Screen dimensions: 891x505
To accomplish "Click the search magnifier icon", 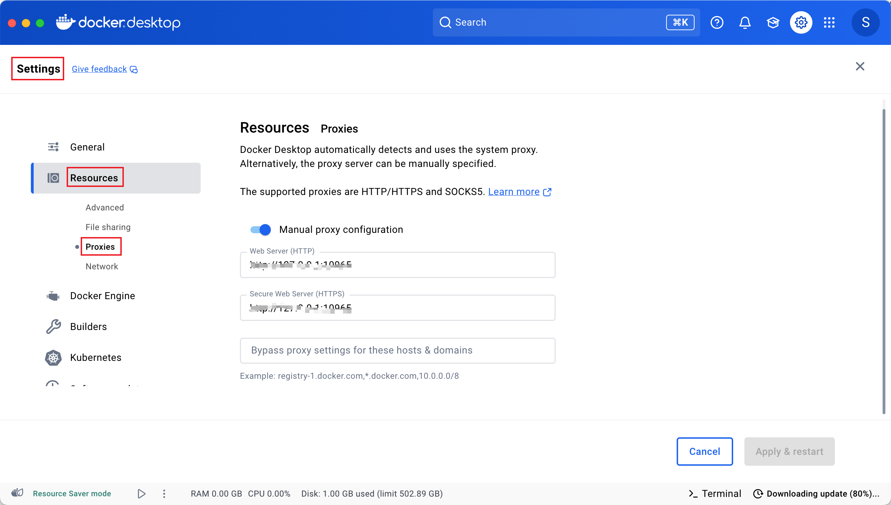I will [445, 22].
